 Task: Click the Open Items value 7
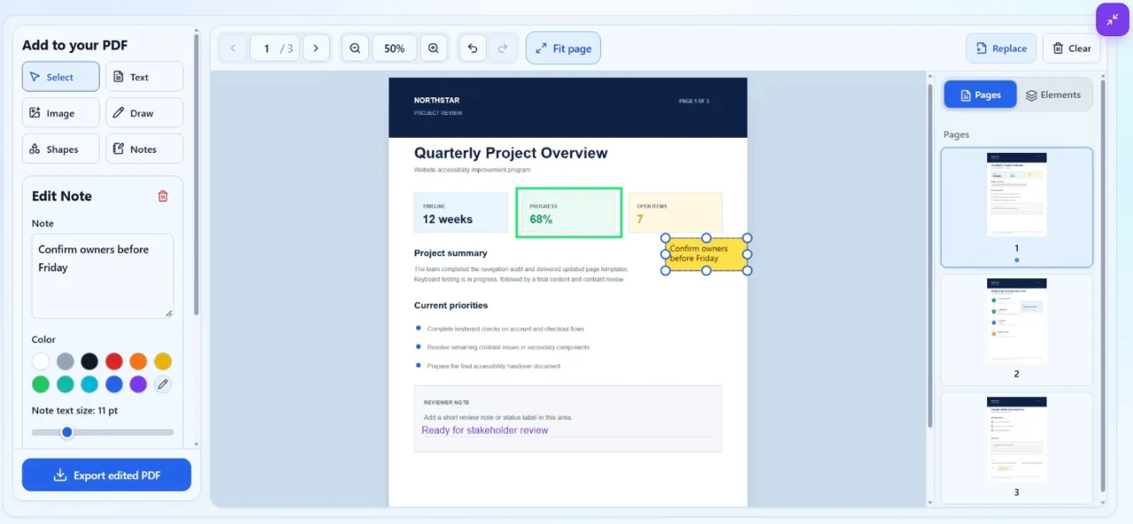640,219
